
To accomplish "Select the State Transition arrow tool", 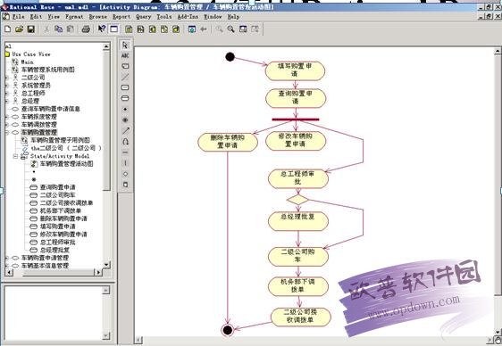I will click(125, 130).
